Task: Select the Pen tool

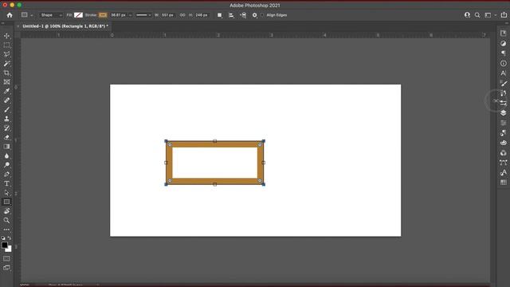Action: point(6,174)
